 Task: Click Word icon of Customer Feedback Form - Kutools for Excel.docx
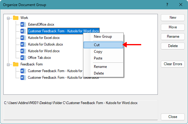tap(23, 78)
